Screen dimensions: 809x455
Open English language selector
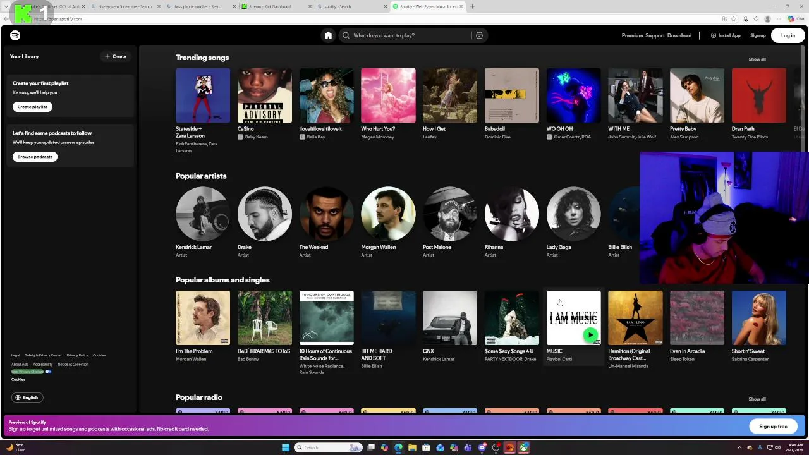(x=27, y=397)
